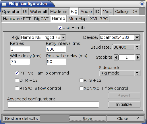Image resolution: width=147 pixels, height=124 pixels.
Task: Toggle the Use Hamlib checkbox
Action: point(60,28)
